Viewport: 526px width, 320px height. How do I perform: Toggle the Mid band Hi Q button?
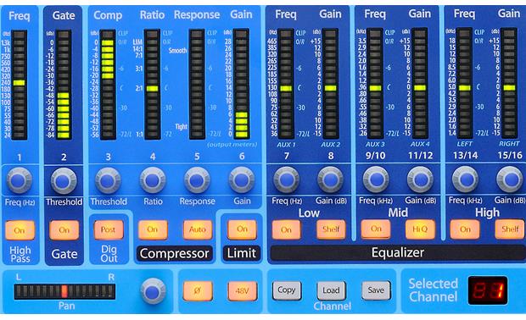coord(420,229)
